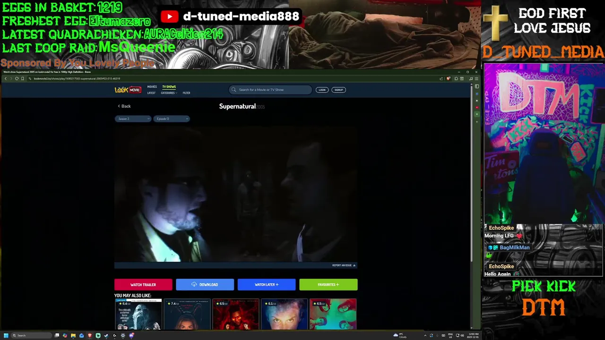Open the Season 3 dropdown
The width and height of the screenshot is (605, 340).
pos(132,119)
